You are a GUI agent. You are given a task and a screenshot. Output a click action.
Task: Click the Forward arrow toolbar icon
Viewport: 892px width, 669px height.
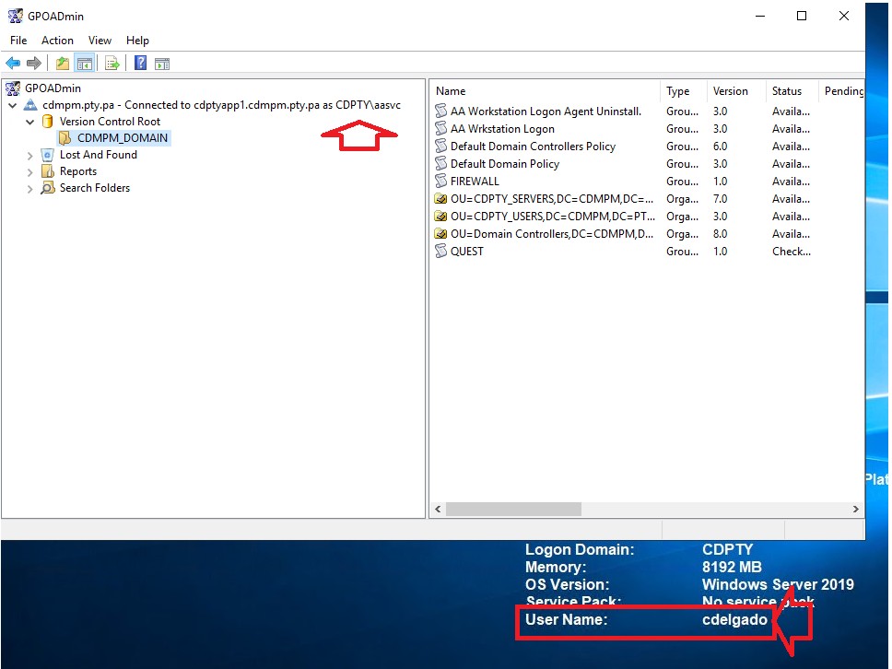point(34,64)
